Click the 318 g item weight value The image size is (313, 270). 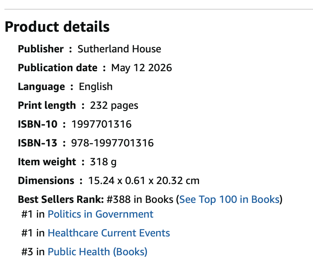[103, 162]
